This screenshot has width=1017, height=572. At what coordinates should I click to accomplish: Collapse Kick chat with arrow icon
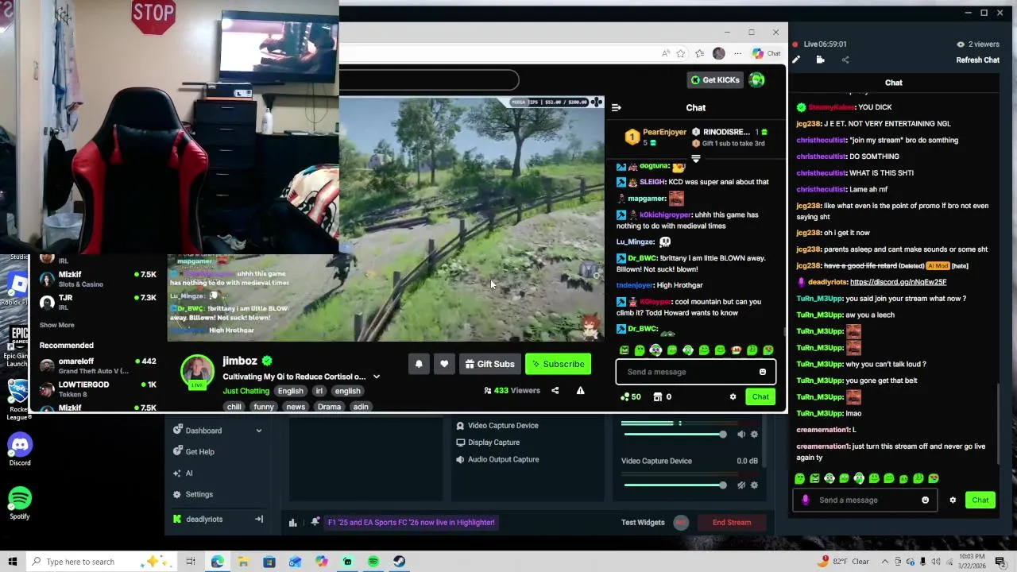point(617,107)
